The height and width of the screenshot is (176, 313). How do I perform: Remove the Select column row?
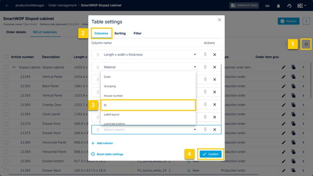point(214,129)
